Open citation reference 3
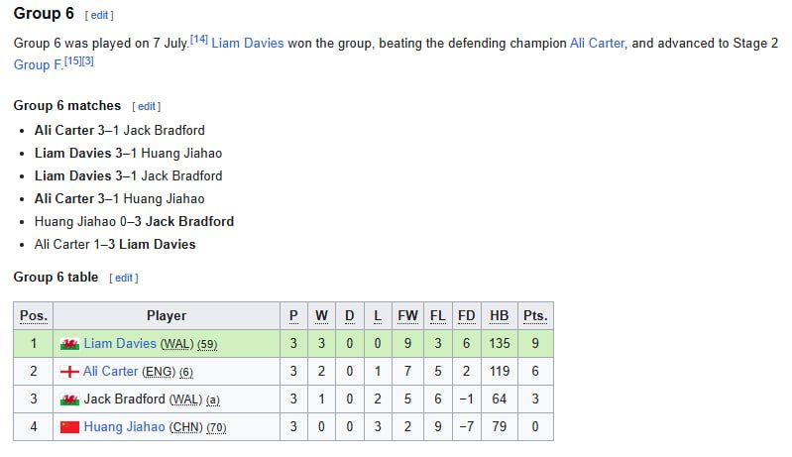This screenshot has width=792, height=457. (87, 60)
